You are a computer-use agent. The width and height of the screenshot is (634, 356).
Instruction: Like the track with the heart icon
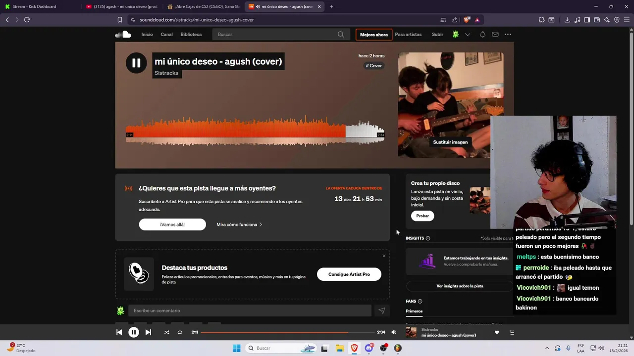tap(497, 332)
